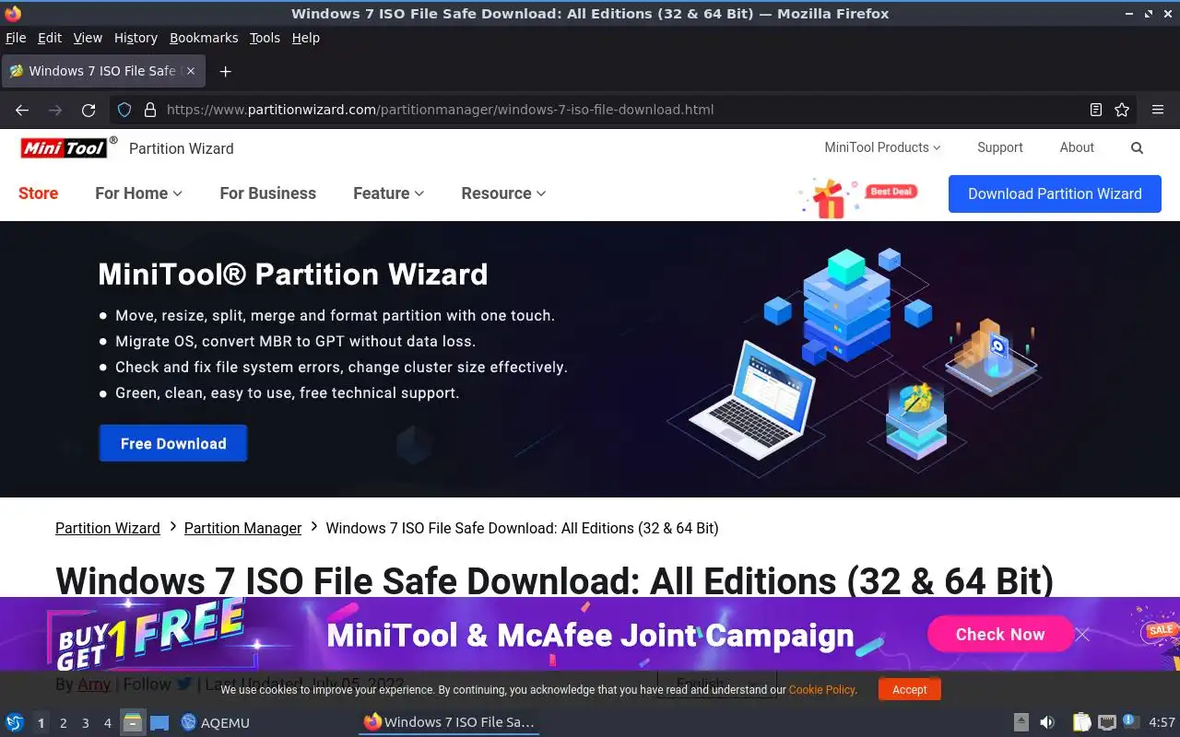
Task: Close the McAfee campaign banner
Action: coord(1082,634)
